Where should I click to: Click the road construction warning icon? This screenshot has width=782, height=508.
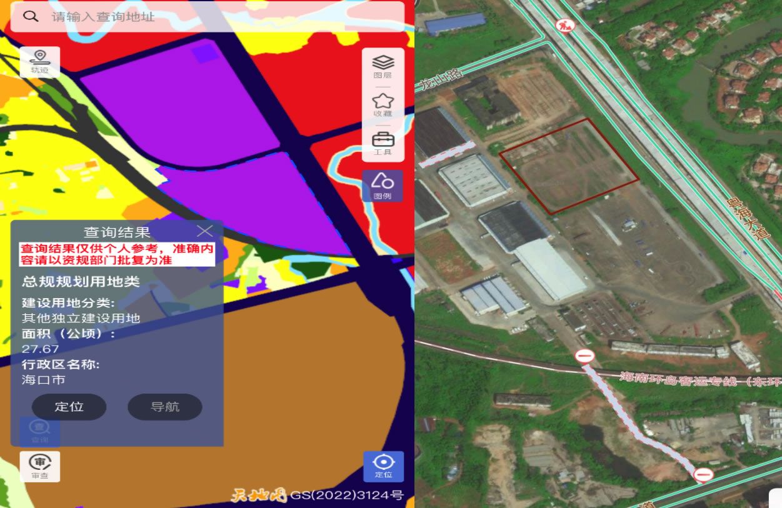(563, 26)
